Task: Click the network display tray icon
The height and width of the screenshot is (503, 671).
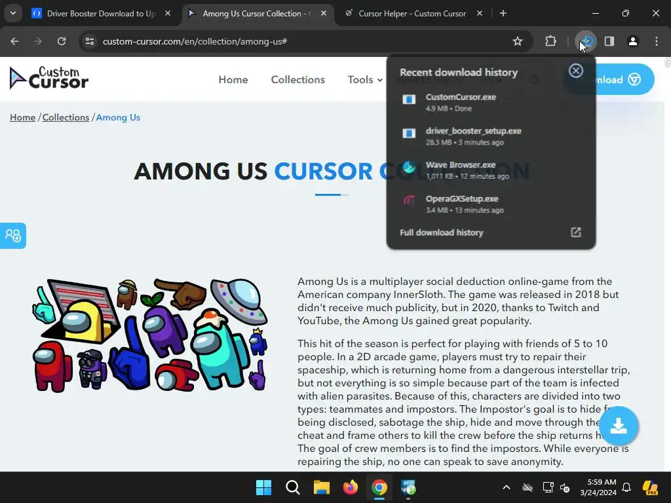Action: [548, 487]
